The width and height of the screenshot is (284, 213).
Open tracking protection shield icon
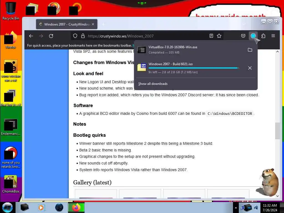[75, 36]
